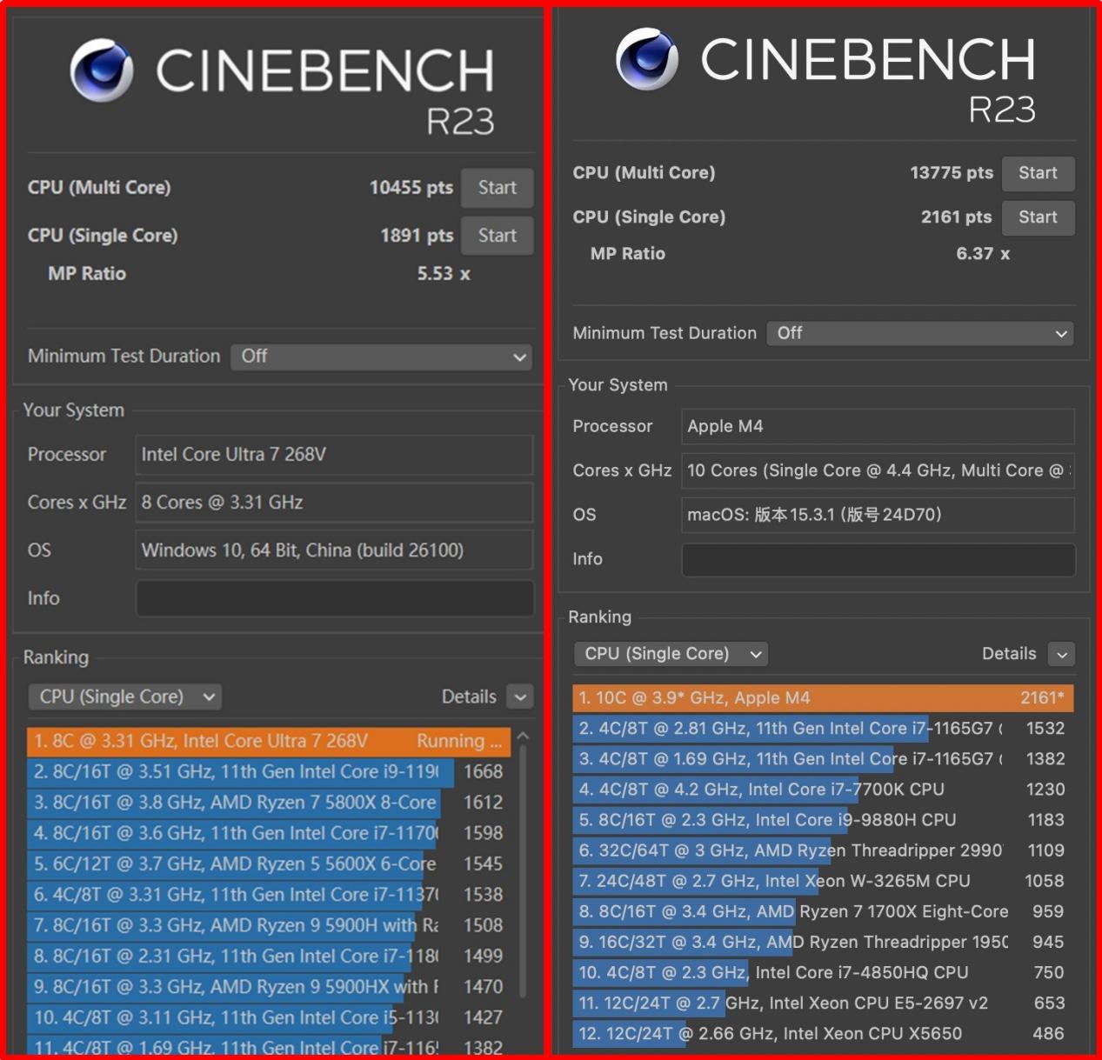This screenshot has width=1102, height=1060.
Task: Select ranking row AMD Ryzen 9 5900HX scoring 1470
Action: point(269,987)
